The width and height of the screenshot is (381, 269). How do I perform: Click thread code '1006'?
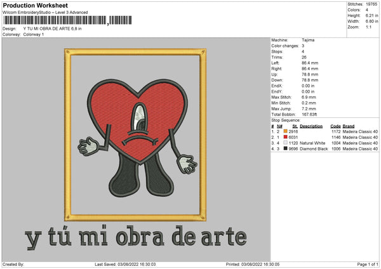coord(336,149)
